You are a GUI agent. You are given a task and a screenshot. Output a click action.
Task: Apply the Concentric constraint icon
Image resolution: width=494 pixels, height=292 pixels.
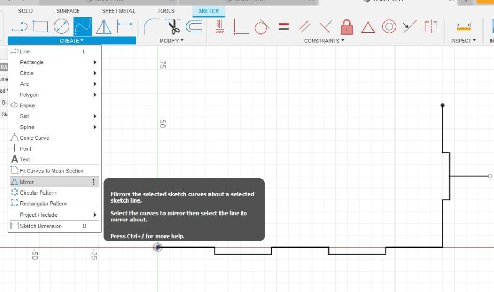click(x=389, y=27)
